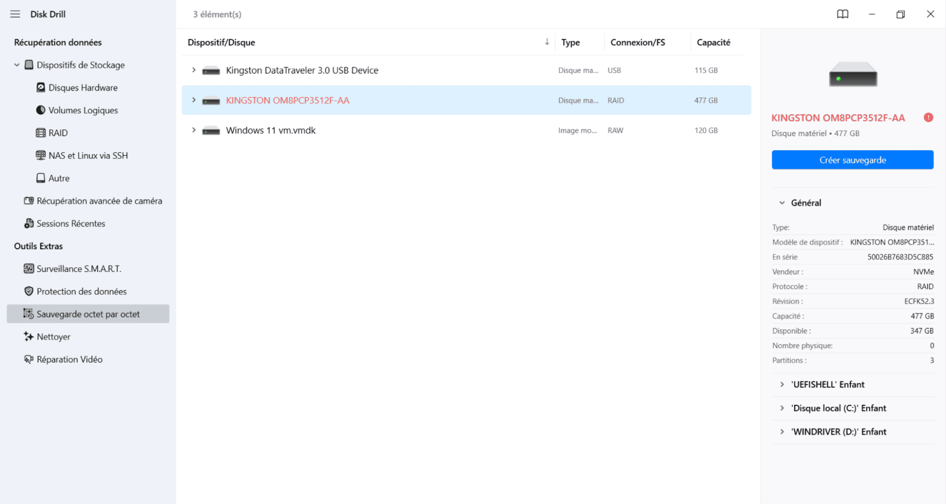Sort by the Capacité column header
This screenshot has height=504, width=946.
[713, 42]
